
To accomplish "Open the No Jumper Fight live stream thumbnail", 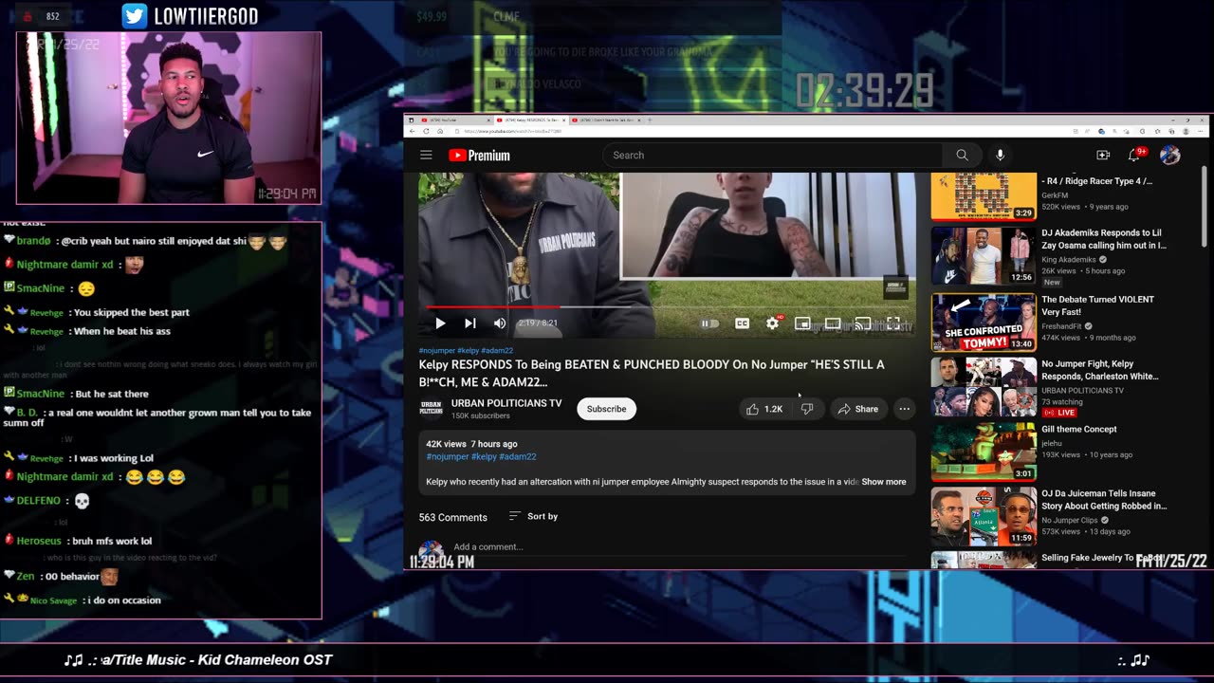I will 984,387.
